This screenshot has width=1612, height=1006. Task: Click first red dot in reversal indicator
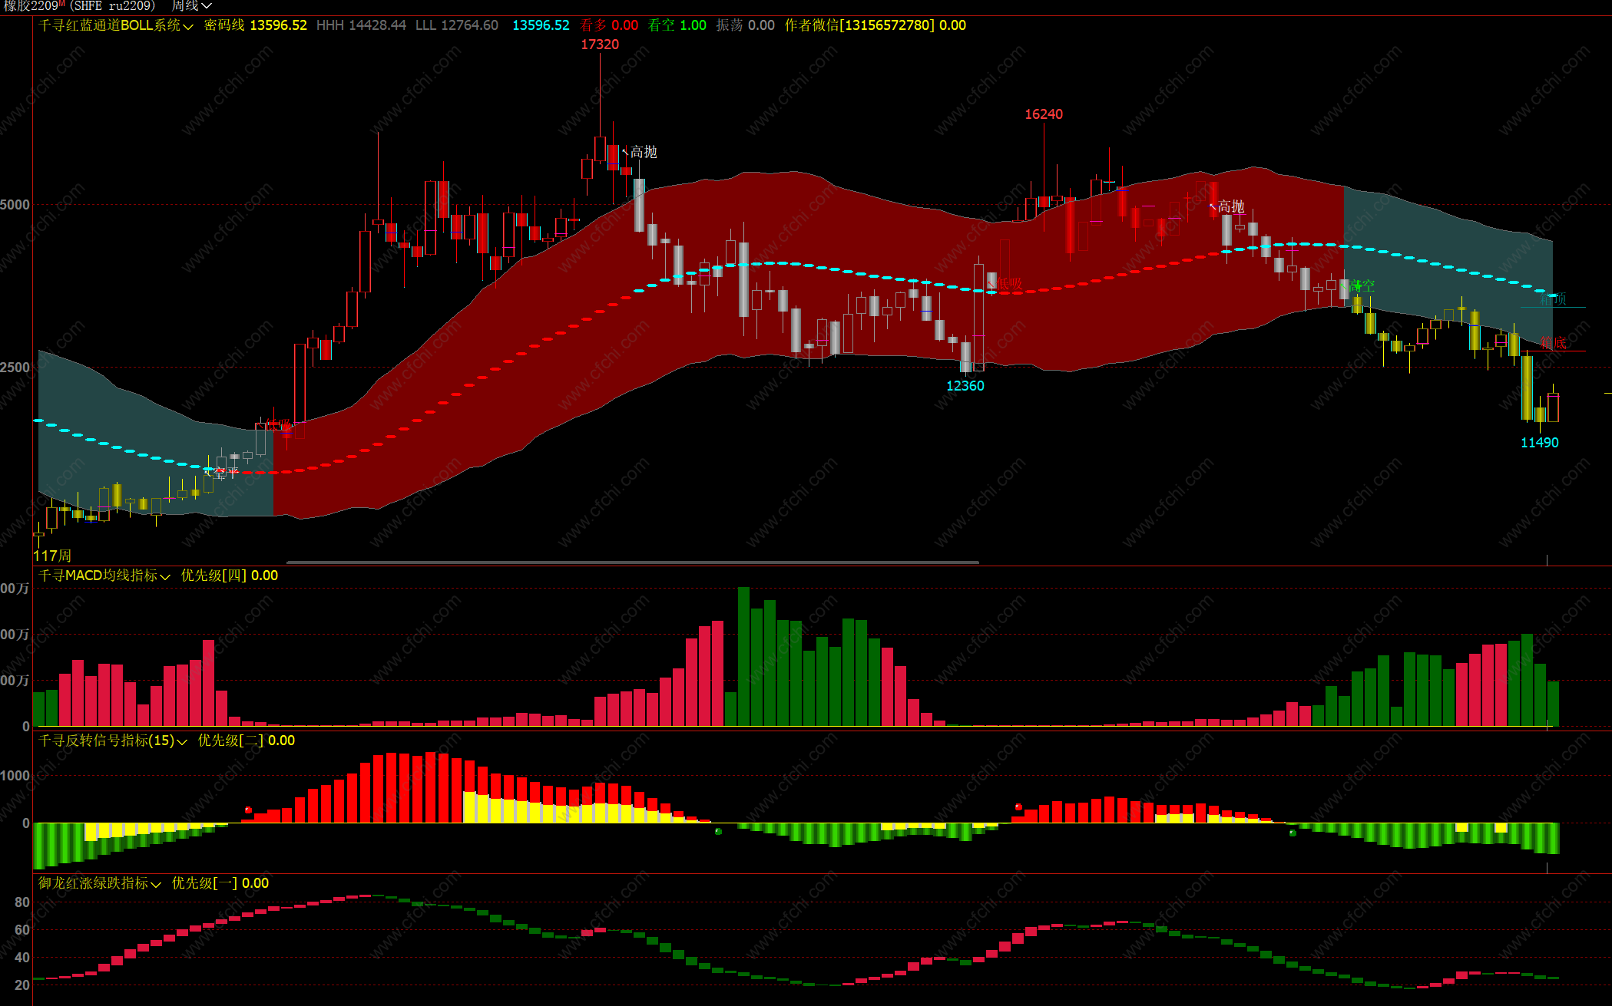pos(248,810)
